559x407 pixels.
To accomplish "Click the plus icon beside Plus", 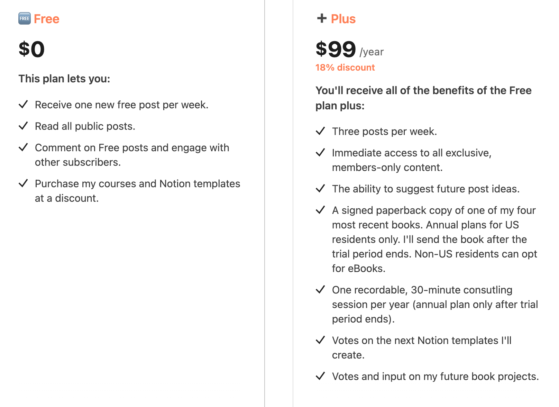I will click(322, 18).
